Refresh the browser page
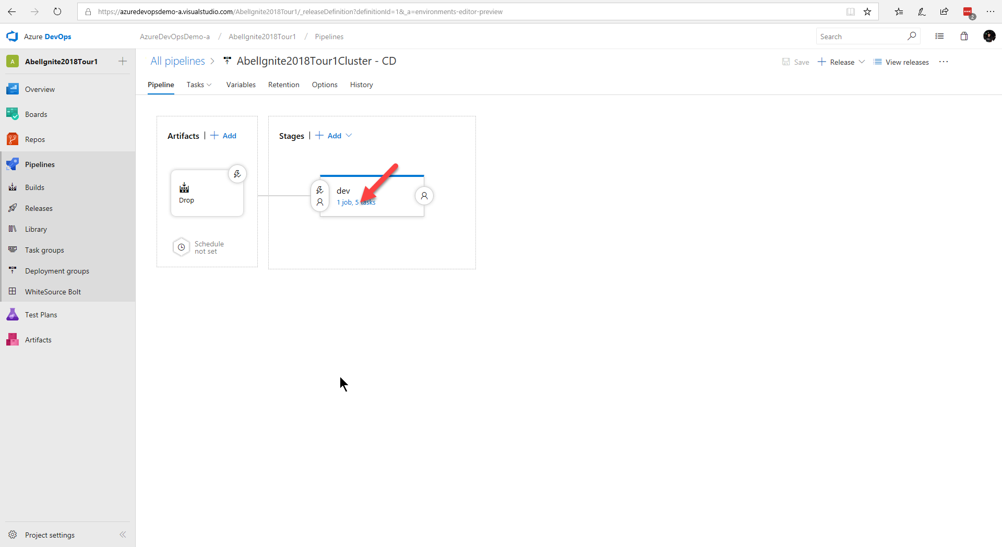Image resolution: width=1002 pixels, height=547 pixels. coord(57,11)
